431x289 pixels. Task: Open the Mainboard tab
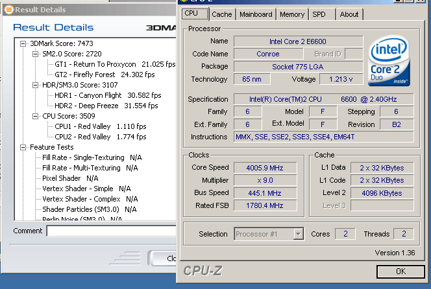(x=256, y=14)
